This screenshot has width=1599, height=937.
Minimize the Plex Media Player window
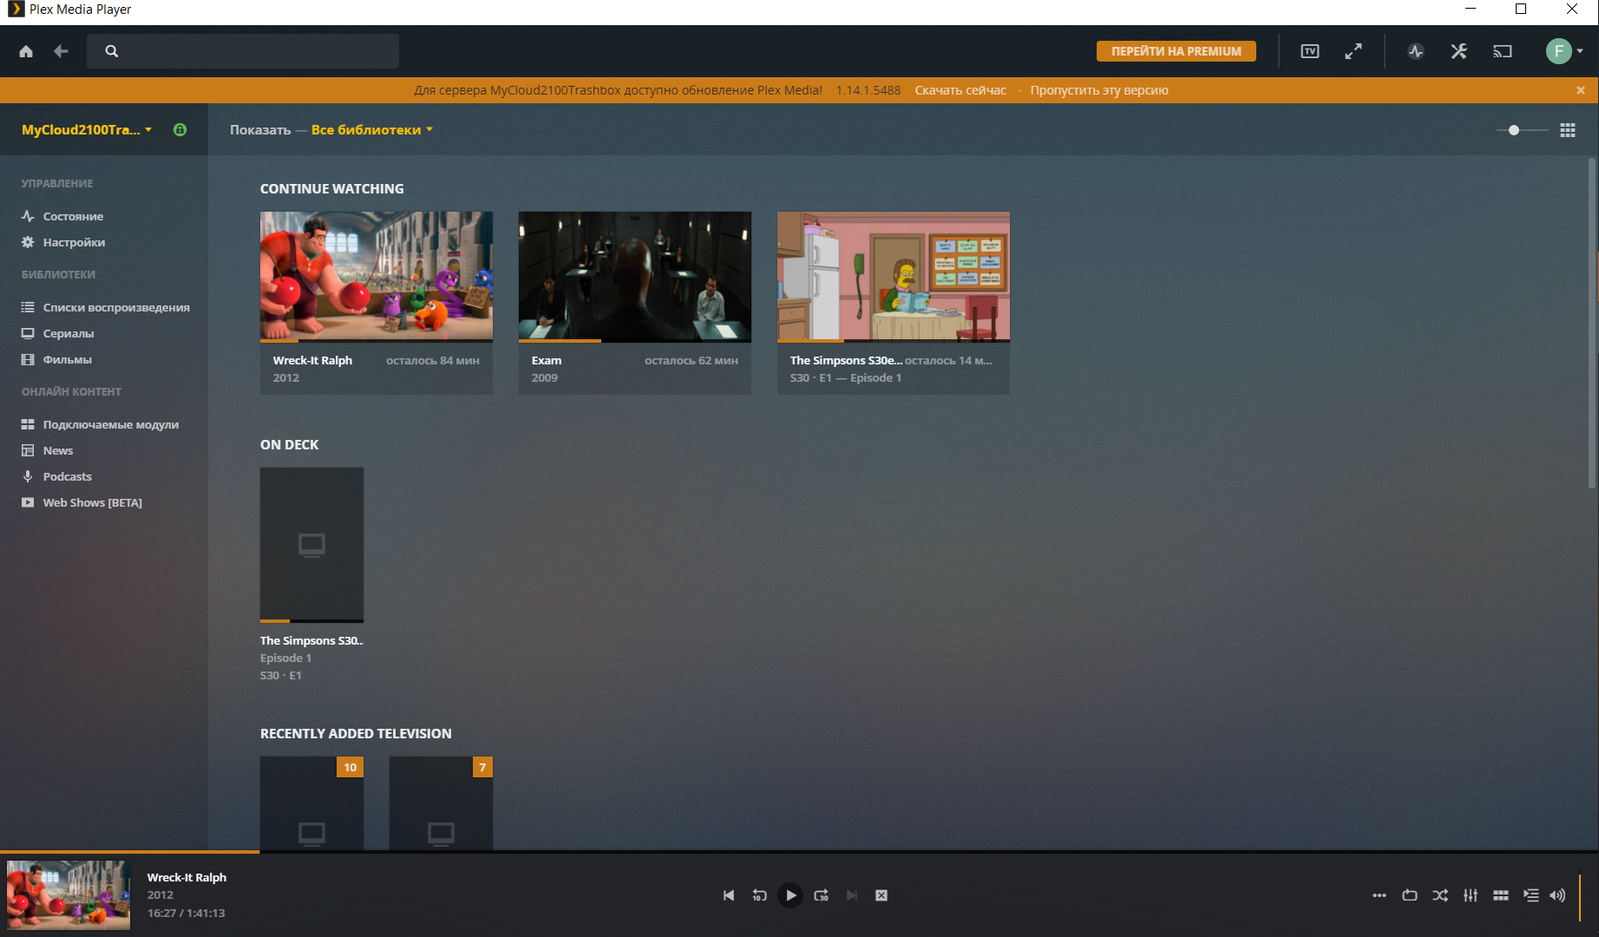[x=1470, y=10]
